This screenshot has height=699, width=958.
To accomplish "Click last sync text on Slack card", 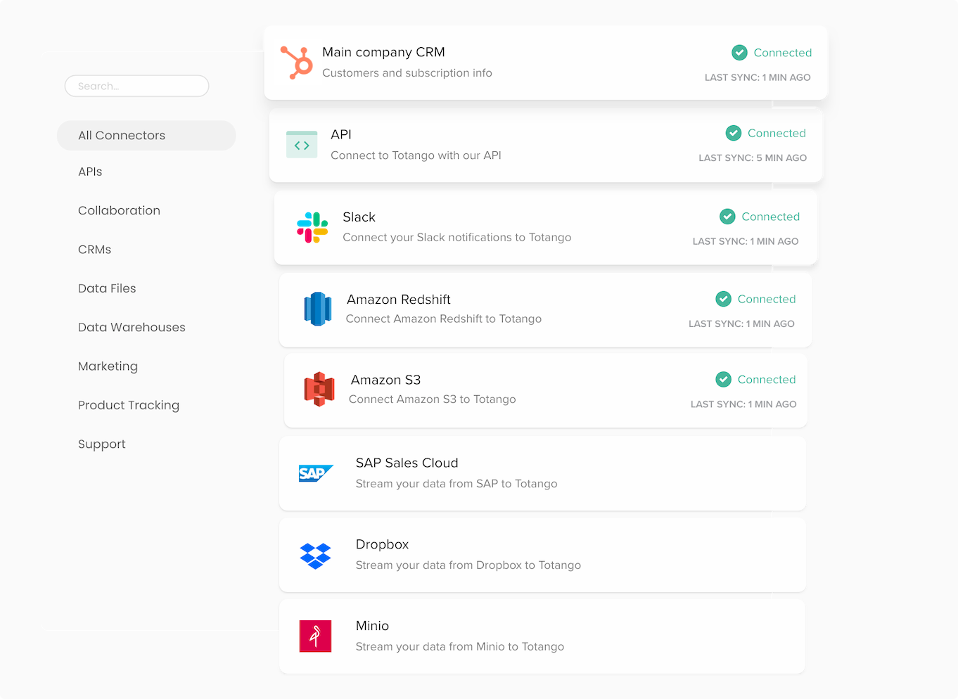I will tap(746, 241).
